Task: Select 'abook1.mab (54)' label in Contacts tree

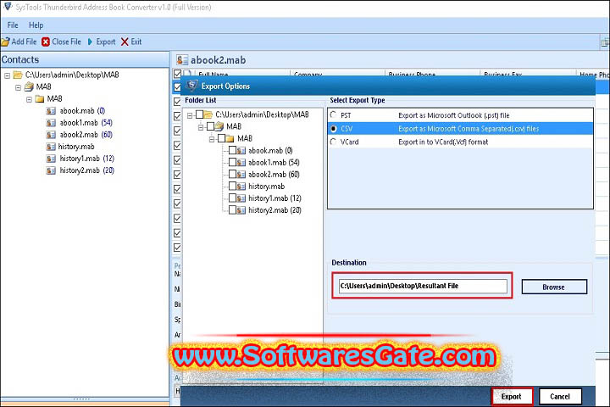Action: (x=86, y=123)
